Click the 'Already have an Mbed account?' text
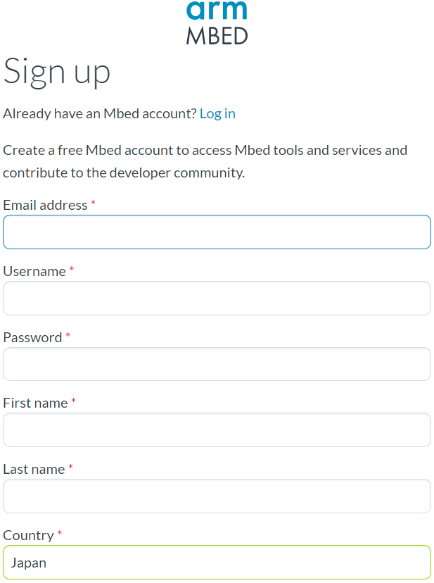The width and height of the screenshot is (434, 583). [99, 113]
